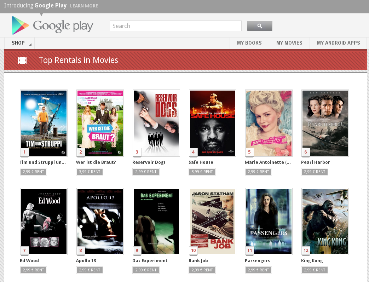Click the film strip Movies icon
Image resolution: width=369 pixels, height=282 pixels.
coord(22,61)
